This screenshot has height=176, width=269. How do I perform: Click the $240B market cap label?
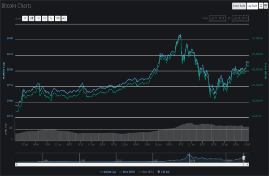click(x=9, y=38)
